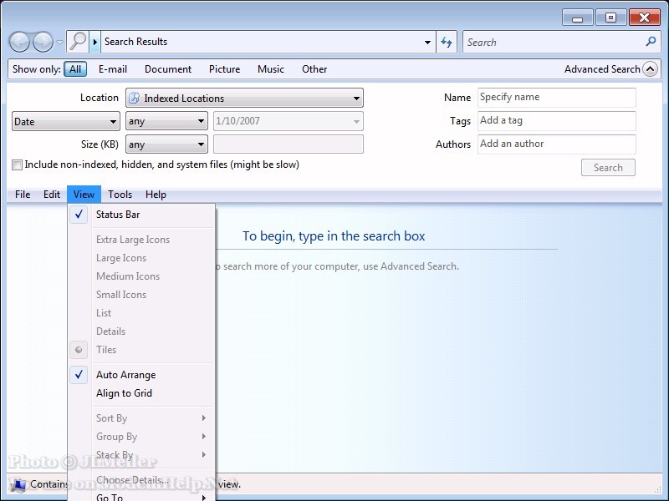Filter results to show only E-mail

[113, 69]
